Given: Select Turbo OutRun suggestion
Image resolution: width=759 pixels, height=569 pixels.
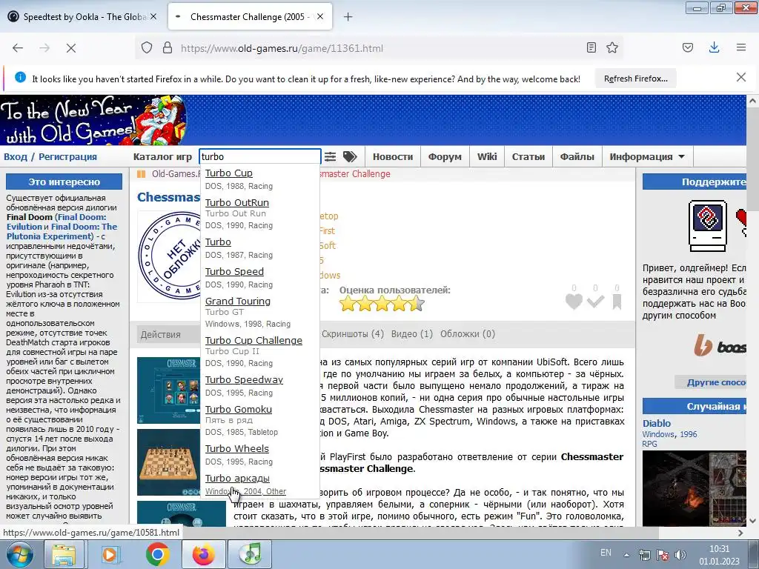Looking at the screenshot, I should [x=236, y=203].
